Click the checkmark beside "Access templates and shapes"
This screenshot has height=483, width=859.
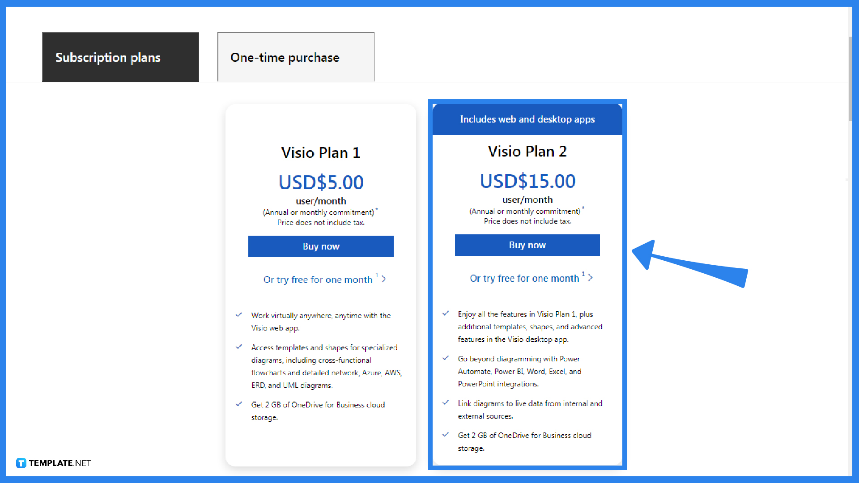click(239, 347)
